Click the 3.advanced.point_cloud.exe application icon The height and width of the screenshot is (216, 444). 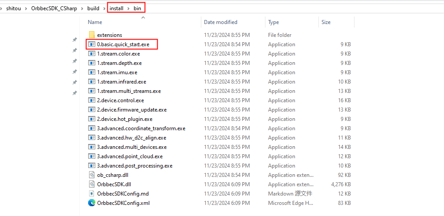coord(91,156)
